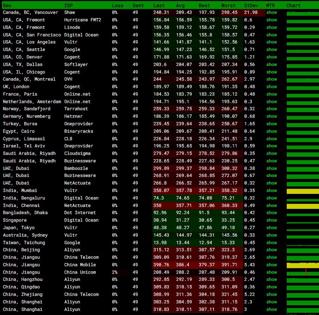
Task: Click the Chart column header
Action: pyautogui.click(x=293, y=6)
